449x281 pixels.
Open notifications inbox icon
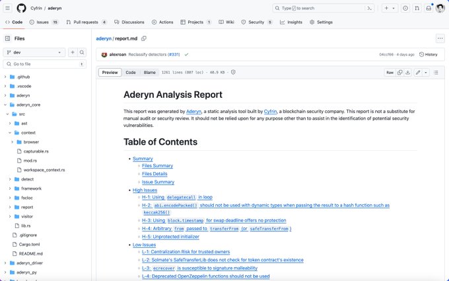pyautogui.click(x=429, y=9)
